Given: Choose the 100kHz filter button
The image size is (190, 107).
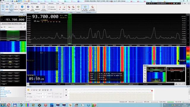Looking at the screenshot, I should [x=10, y=73].
